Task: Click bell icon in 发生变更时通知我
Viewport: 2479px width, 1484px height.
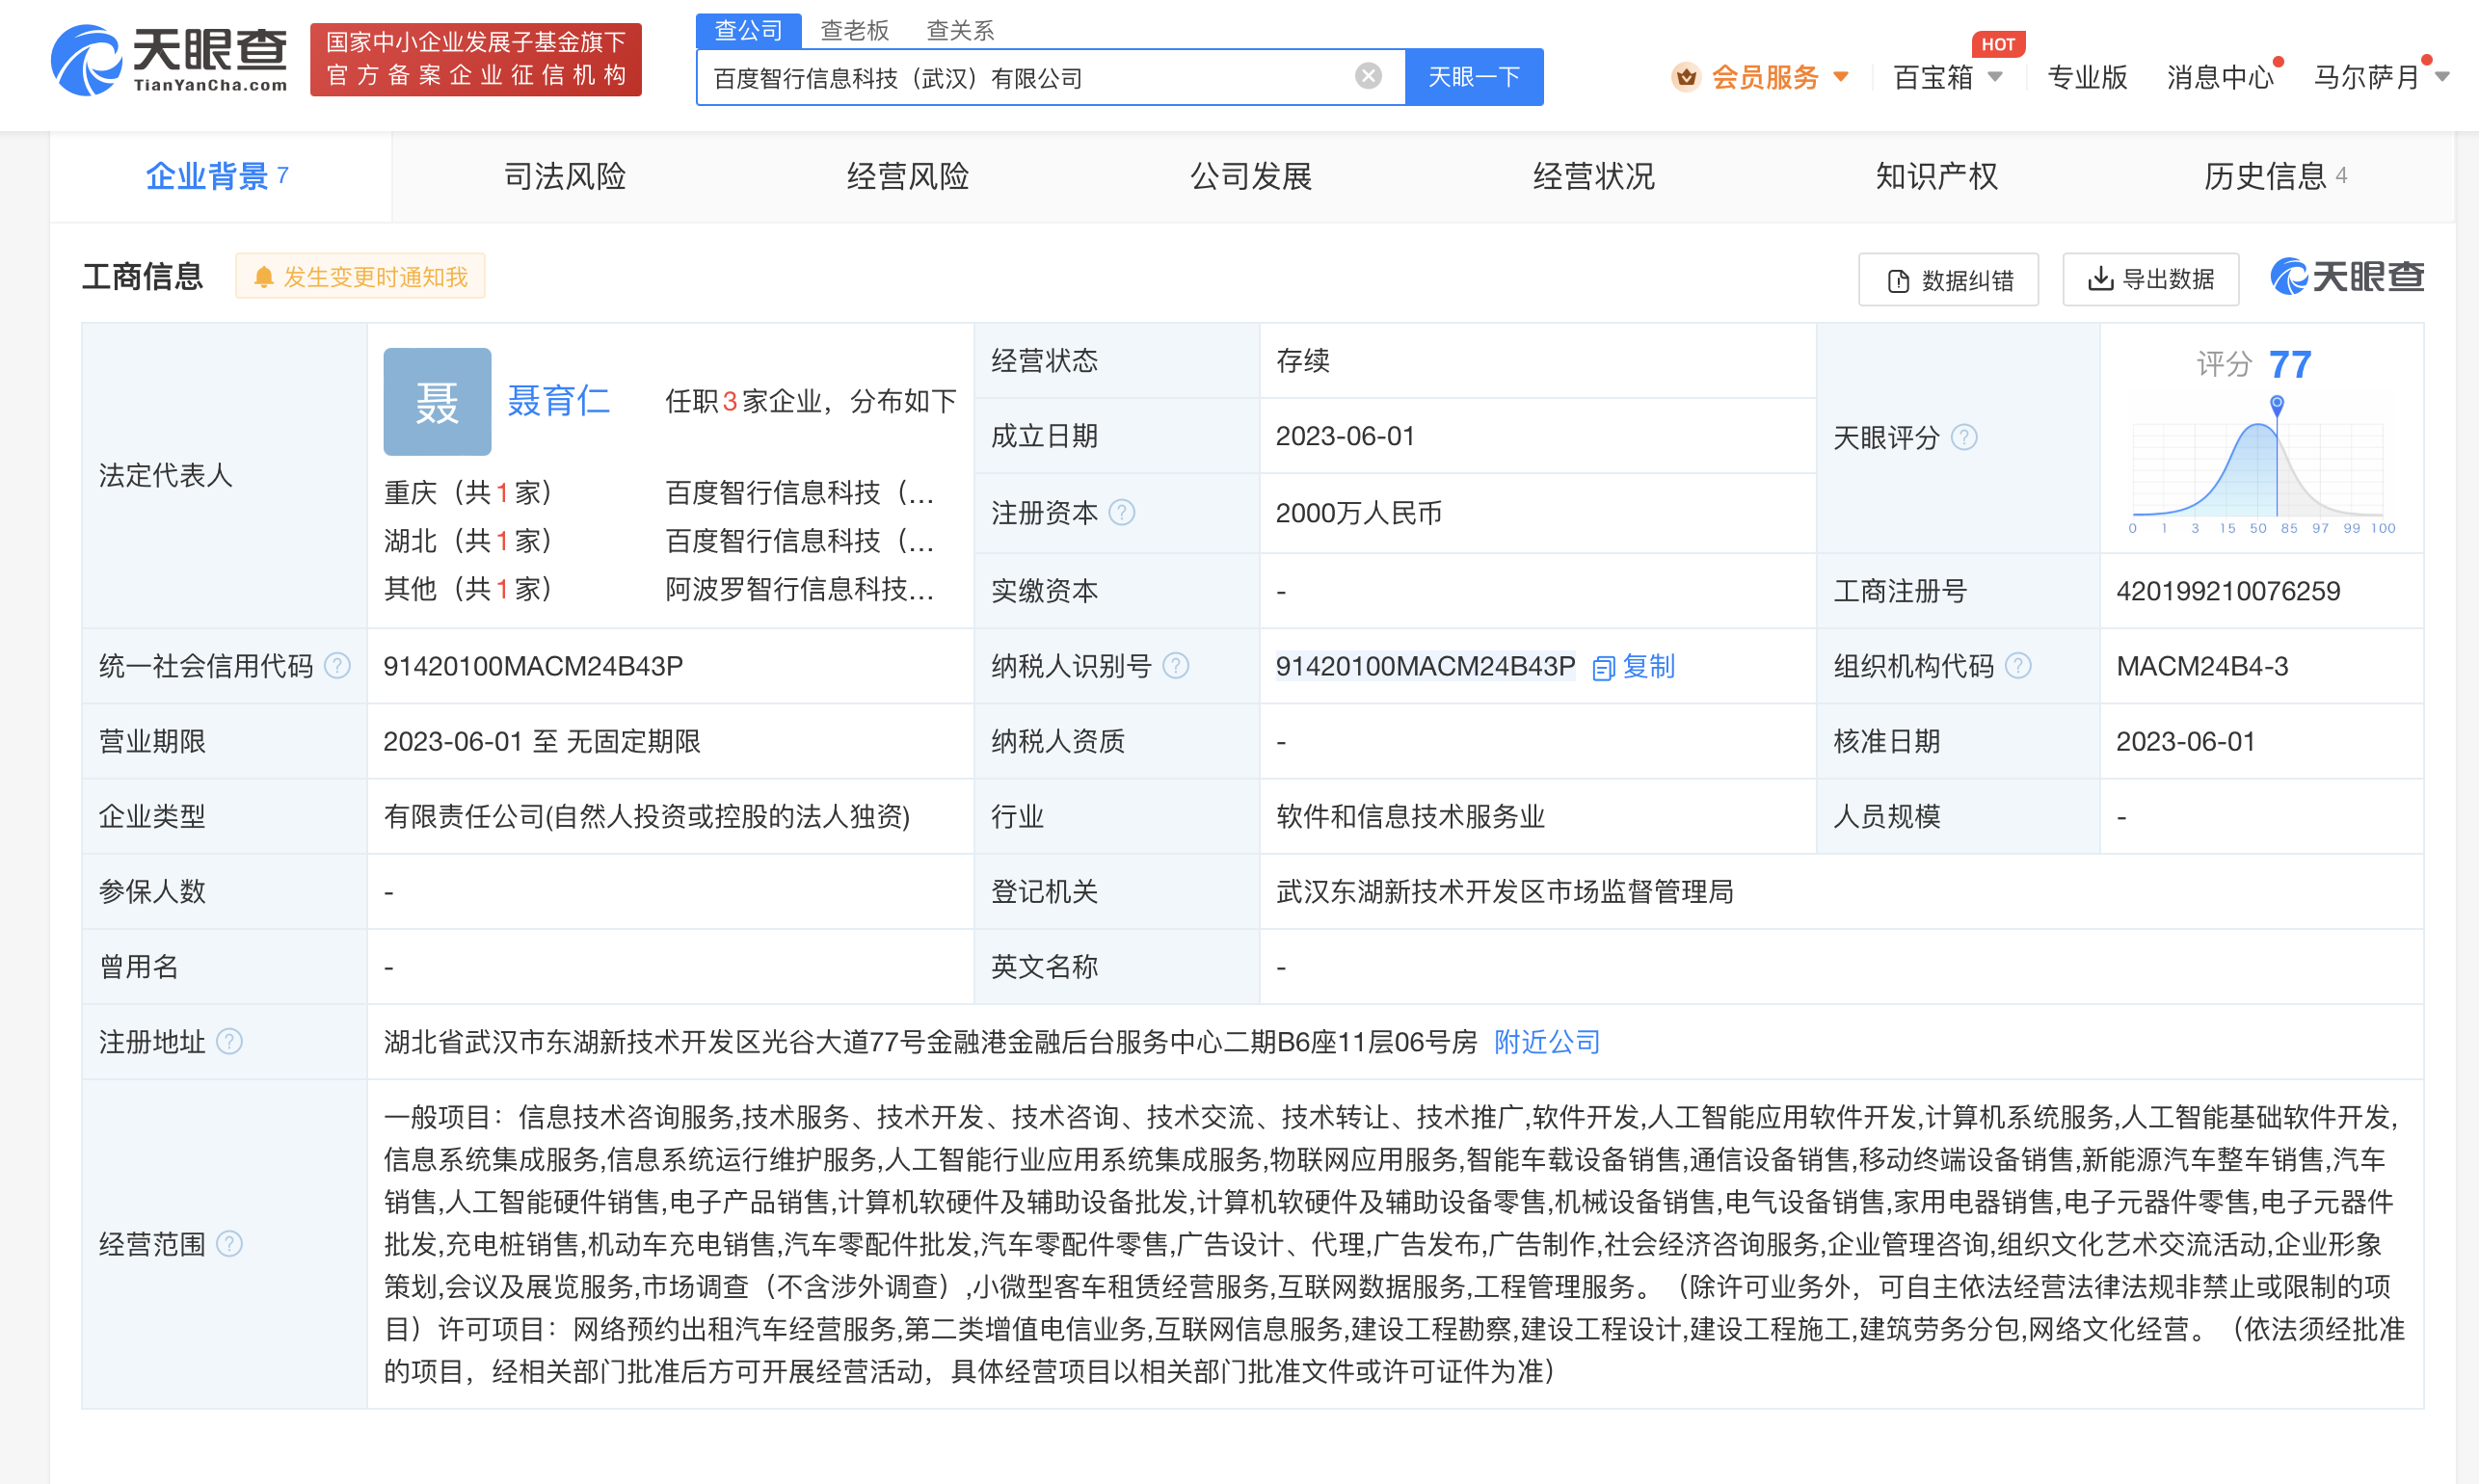Action: [x=263, y=277]
